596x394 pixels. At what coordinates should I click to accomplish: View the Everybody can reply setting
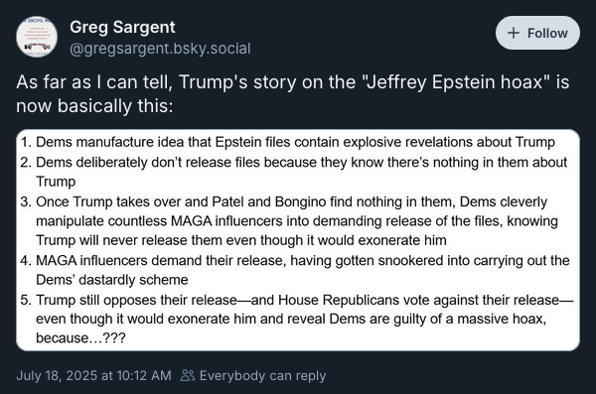point(253,375)
